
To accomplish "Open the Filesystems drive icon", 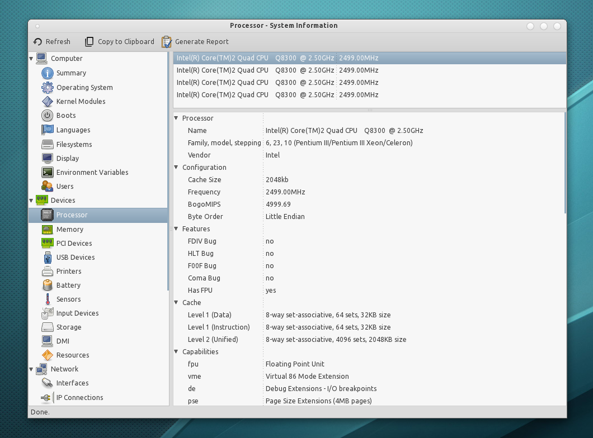I will click(48, 144).
